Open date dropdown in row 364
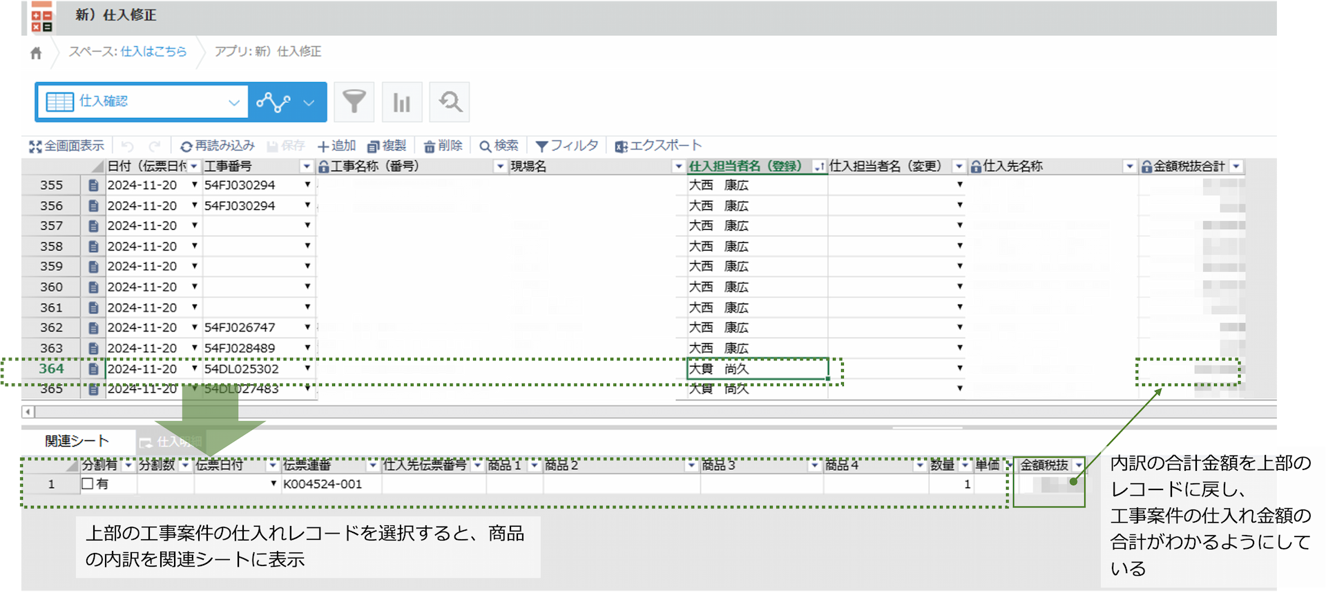Viewport: 1326px width, 593px height. (x=195, y=369)
